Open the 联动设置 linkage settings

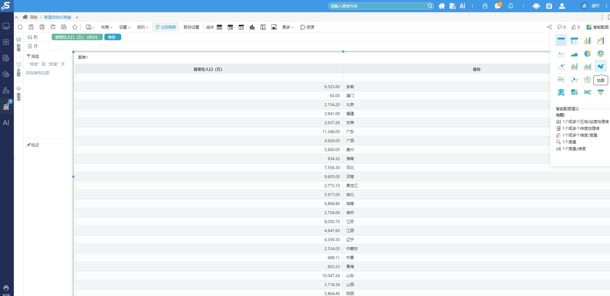point(191,27)
